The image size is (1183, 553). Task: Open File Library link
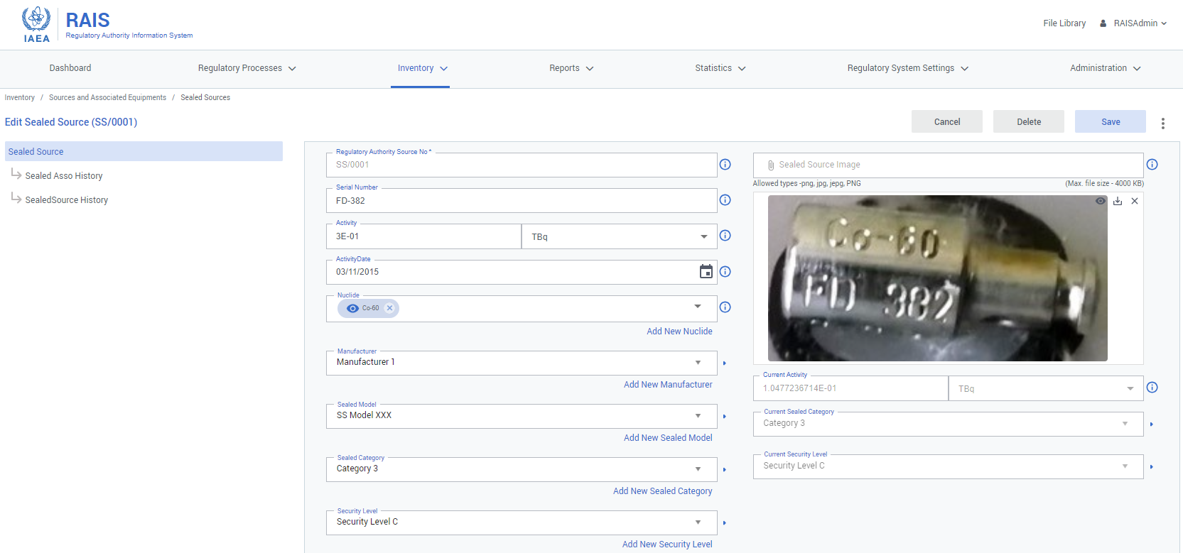point(1064,23)
